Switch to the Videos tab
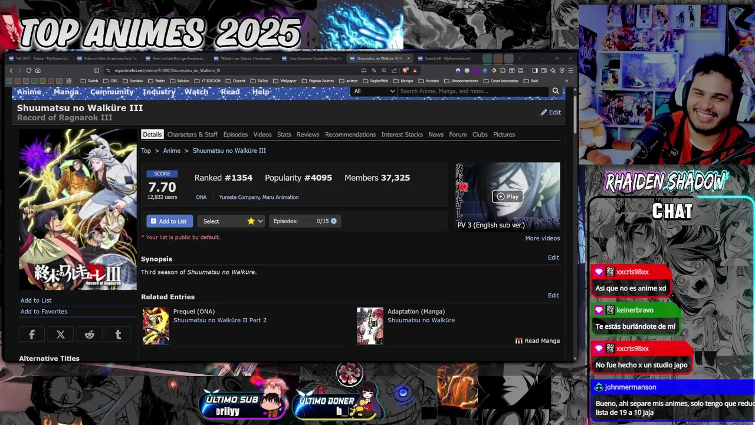 pyautogui.click(x=262, y=135)
